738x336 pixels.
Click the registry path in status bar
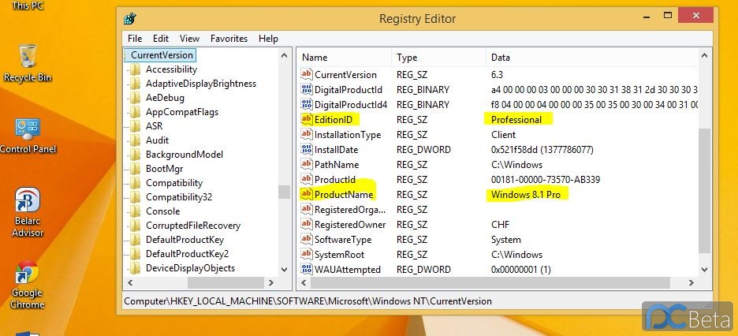(307, 301)
